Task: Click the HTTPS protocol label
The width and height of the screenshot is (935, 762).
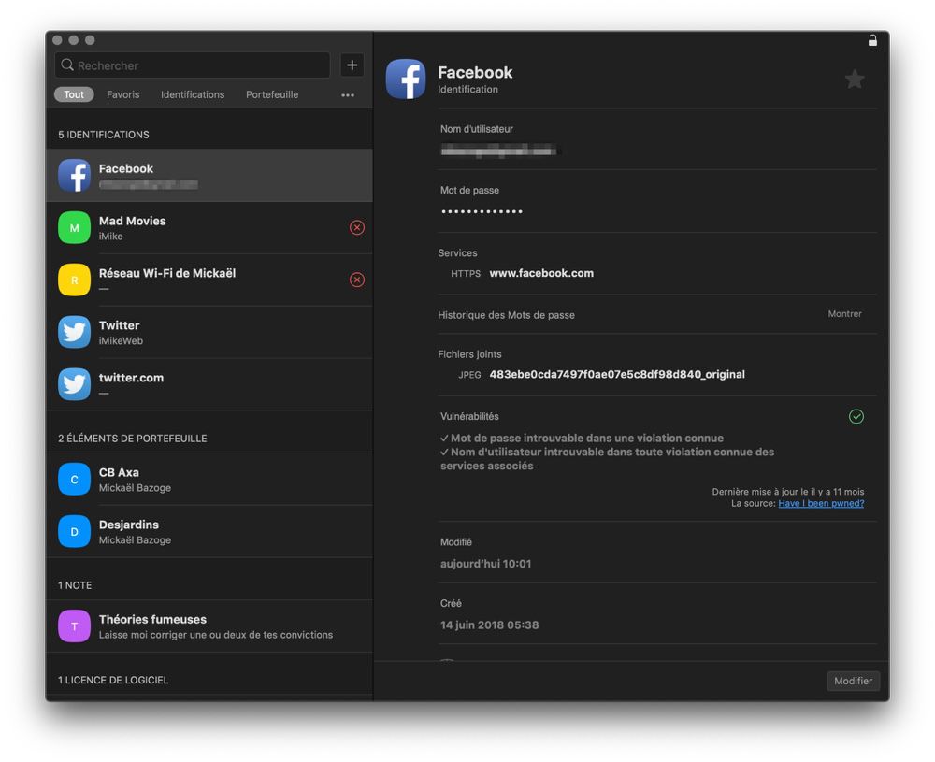Action: tap(466, 274)
